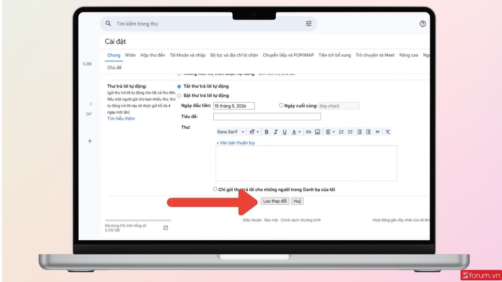The width and height of the screenshot is (502, 282).
Task: Open the Điều khoản link
Action: (x=252, y=220)
